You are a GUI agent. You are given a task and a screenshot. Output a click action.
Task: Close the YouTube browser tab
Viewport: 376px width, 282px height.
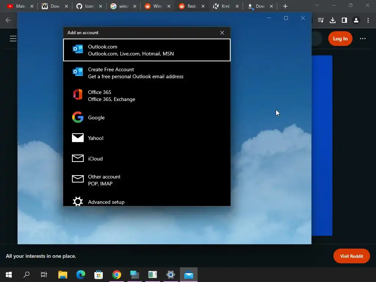pos(32,6)
